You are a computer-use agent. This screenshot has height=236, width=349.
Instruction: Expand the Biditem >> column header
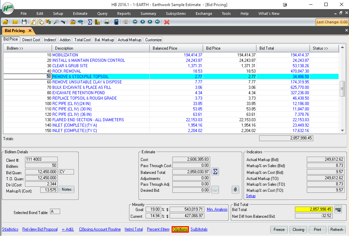coord(28,48)
